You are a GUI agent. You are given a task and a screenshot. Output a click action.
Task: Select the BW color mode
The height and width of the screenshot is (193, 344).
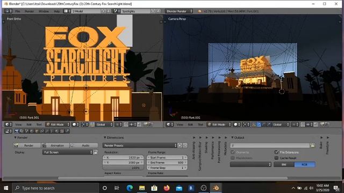pos(284,165)
